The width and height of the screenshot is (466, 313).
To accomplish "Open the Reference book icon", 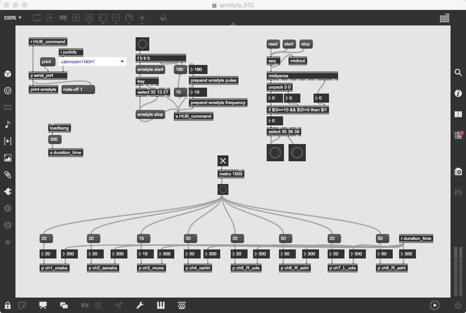I will point(458,114).
